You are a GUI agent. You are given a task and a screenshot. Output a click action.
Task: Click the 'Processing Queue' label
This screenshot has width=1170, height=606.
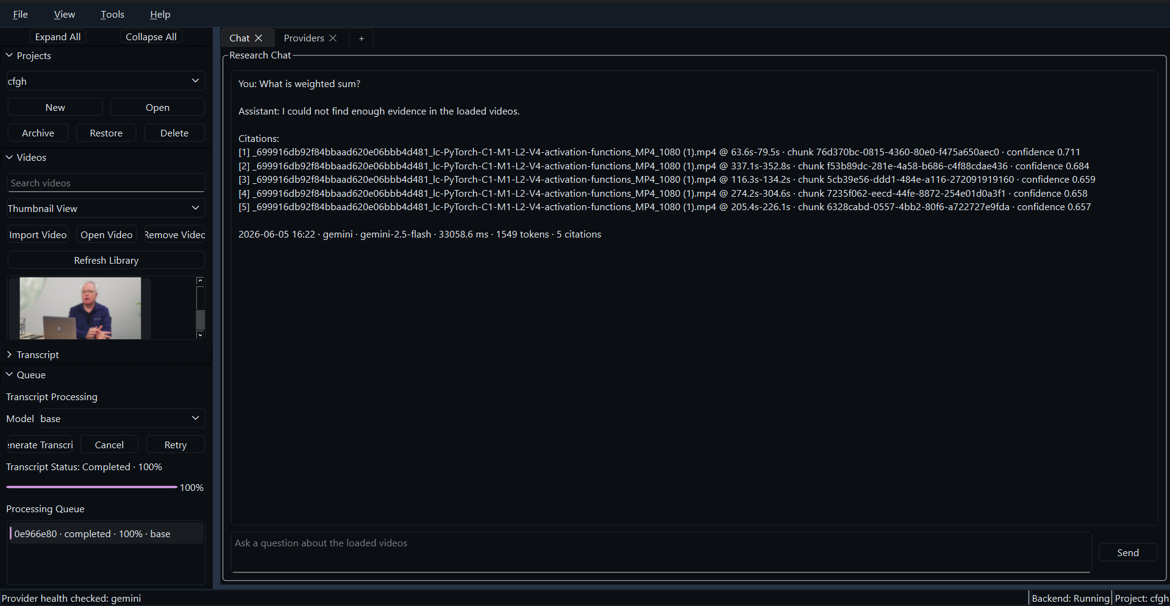pos(45,509)
